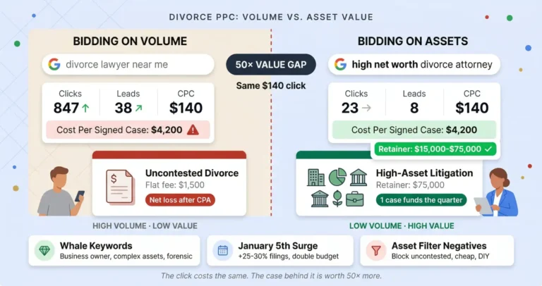Click the briefcase icon in the asset icons

coord(356,198)
